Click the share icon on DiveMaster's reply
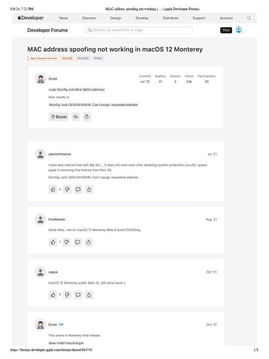This screenshot has height=359, width=269. (x=89, y=242)
